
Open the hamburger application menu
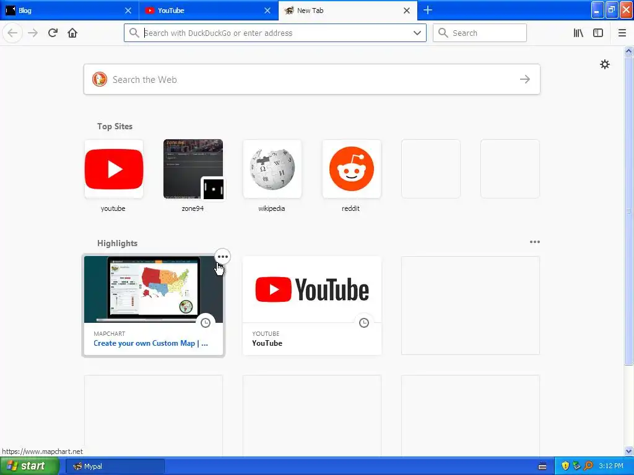pyautogui.click(x=622, y=33)
